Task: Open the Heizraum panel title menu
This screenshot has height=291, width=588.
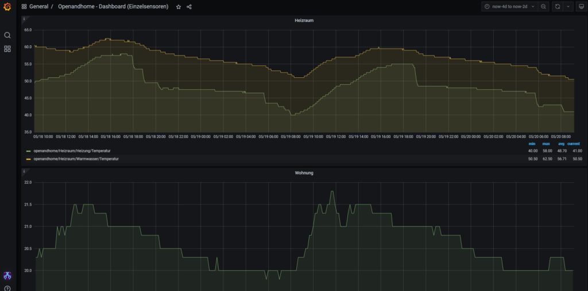Action: pos(304,21)
